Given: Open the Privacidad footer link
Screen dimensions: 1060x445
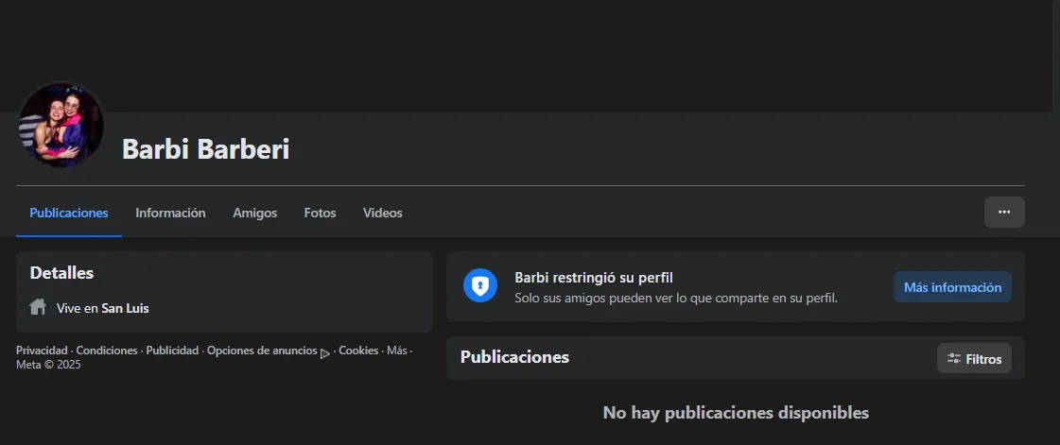Looking at the screenshot, I should [42, 351].
